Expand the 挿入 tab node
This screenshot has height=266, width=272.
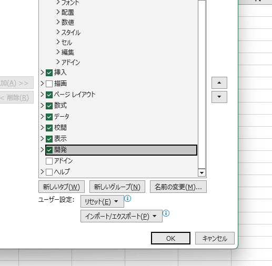(42, 73)
